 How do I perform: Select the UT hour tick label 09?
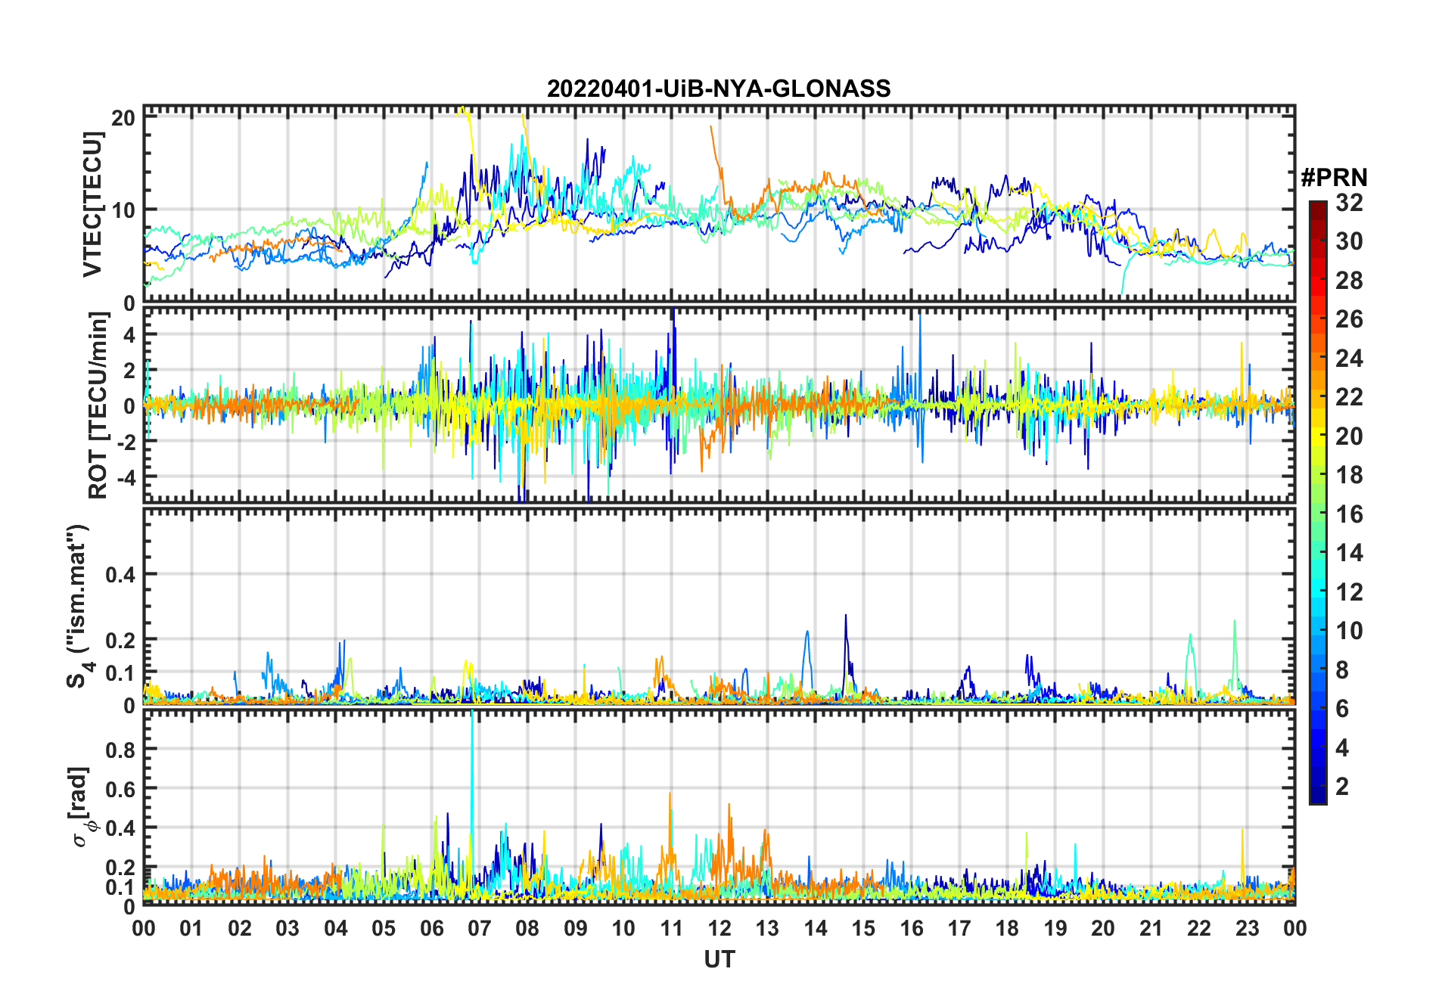[x=576, y=928]
